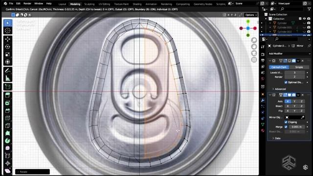Collapse the Subdivision modifier panel

pos(270,61)
